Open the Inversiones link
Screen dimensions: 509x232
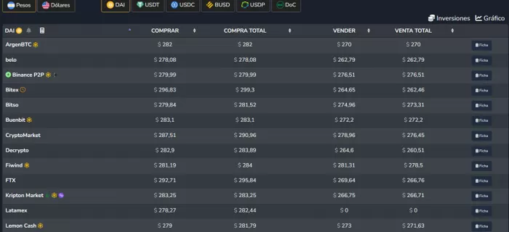[449, 18]
